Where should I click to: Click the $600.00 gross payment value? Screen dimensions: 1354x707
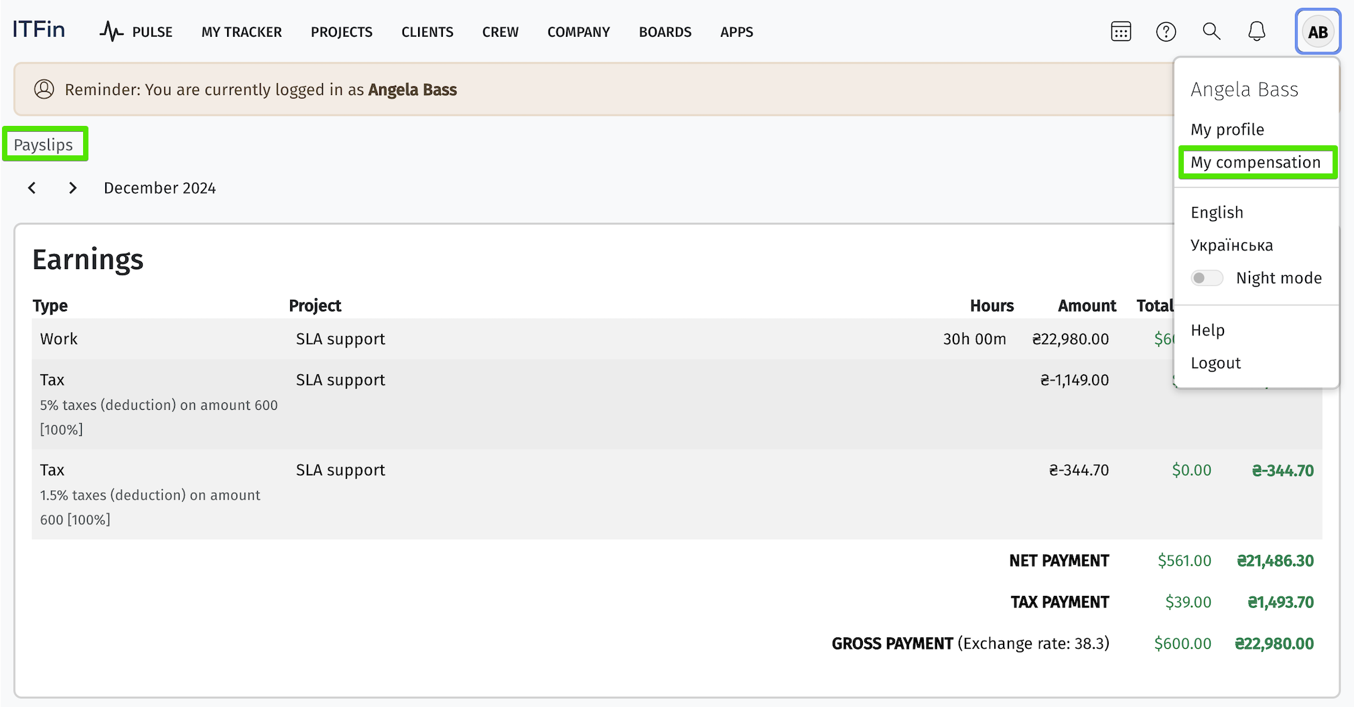tap(1182, 643)
